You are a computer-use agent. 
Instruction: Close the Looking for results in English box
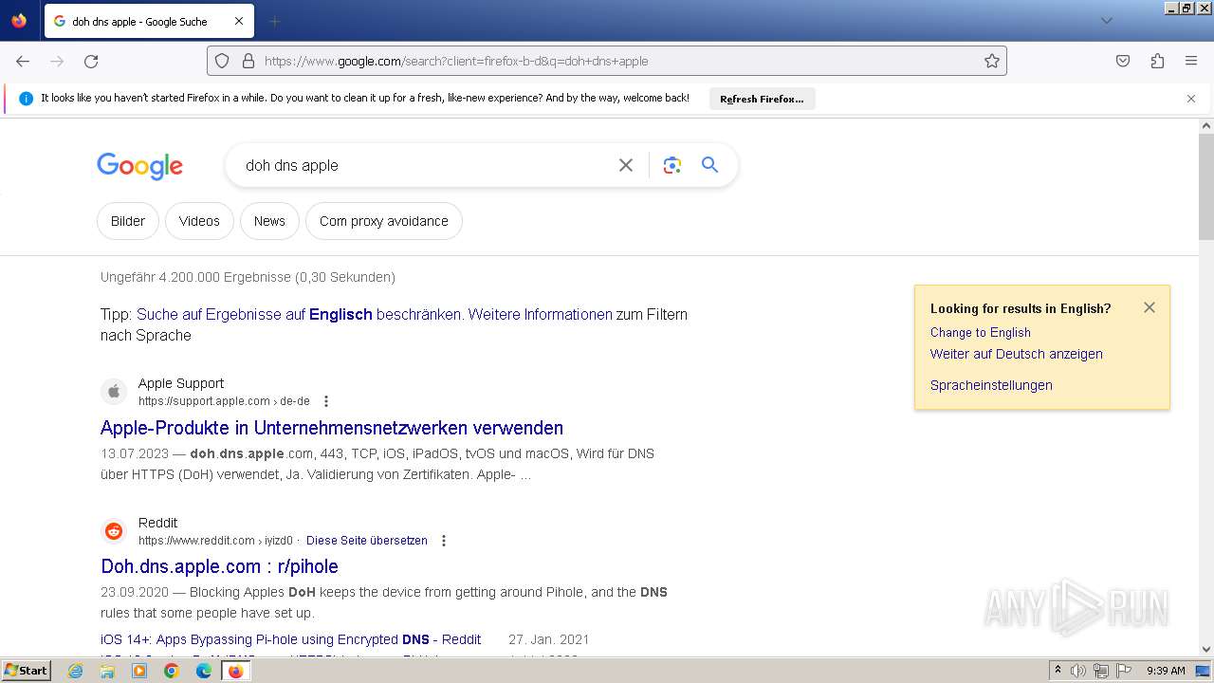point(1150,307)
